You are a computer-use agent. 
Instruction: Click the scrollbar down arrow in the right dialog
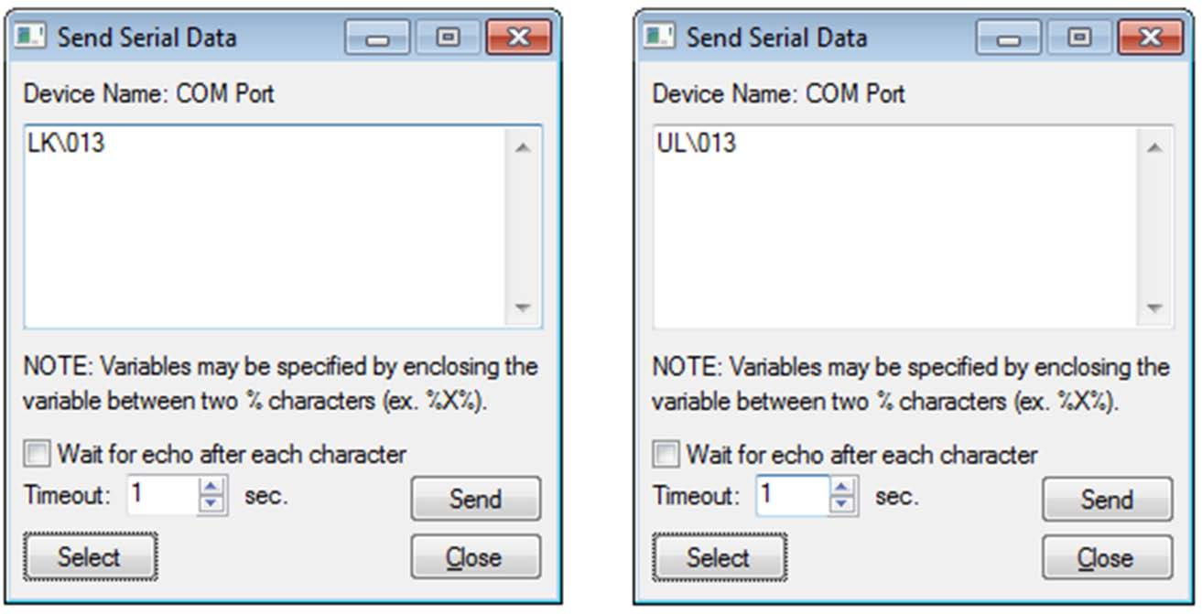click(x=1153, y=307)
